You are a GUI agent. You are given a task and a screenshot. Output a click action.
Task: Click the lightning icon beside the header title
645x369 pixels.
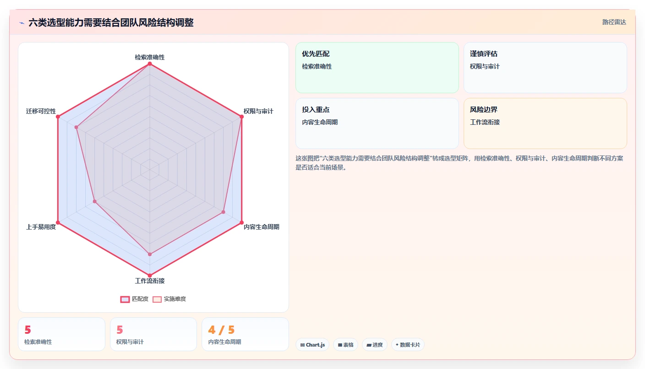coord(22,23)
